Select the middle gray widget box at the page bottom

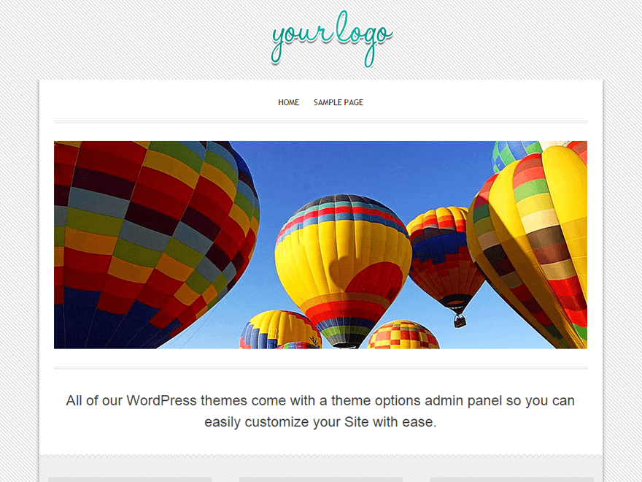(320, 480)
